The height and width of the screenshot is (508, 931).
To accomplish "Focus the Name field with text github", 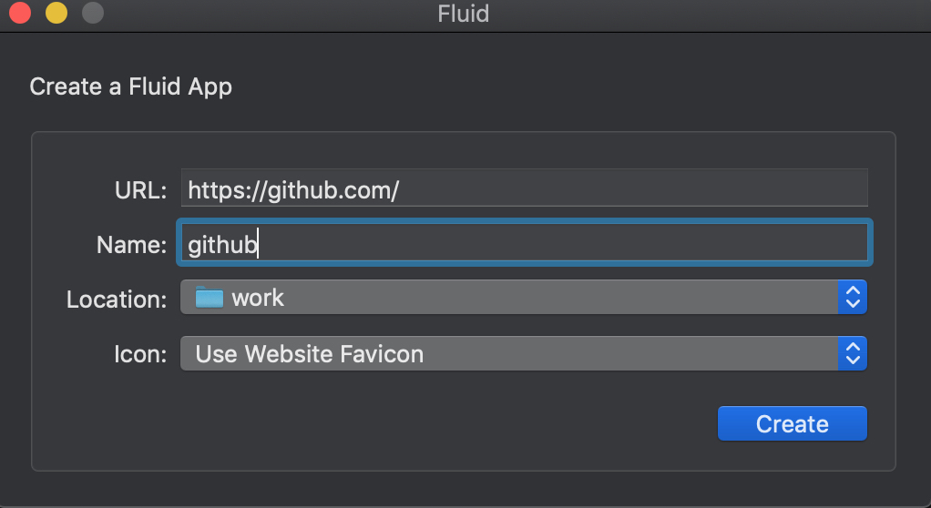I will (x=525, y=243).
